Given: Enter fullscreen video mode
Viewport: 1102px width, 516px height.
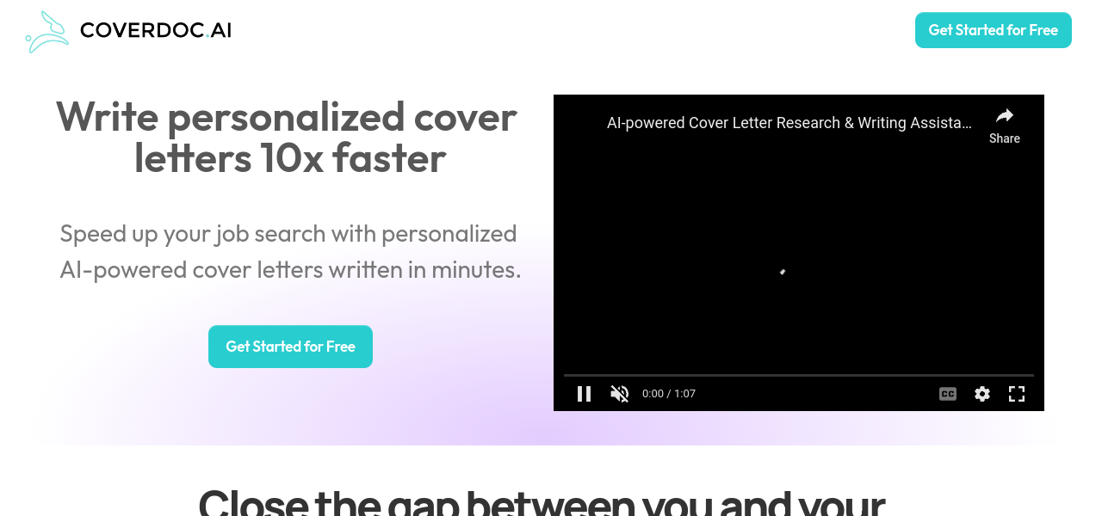Looking at the screenshot, I should click(1017, 394).
